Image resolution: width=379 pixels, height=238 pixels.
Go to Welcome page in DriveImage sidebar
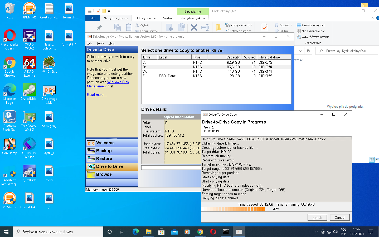click(112, 143)
